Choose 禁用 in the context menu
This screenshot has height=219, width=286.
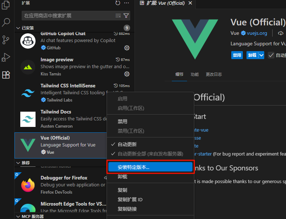click(150, 121)
